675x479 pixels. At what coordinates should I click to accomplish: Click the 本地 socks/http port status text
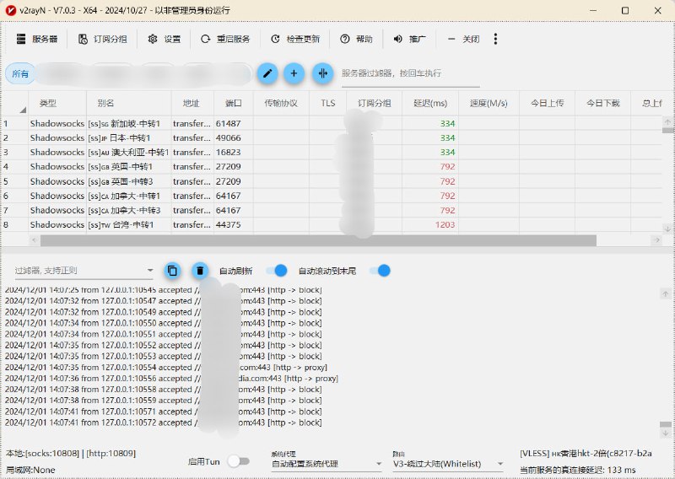[71, 453]
